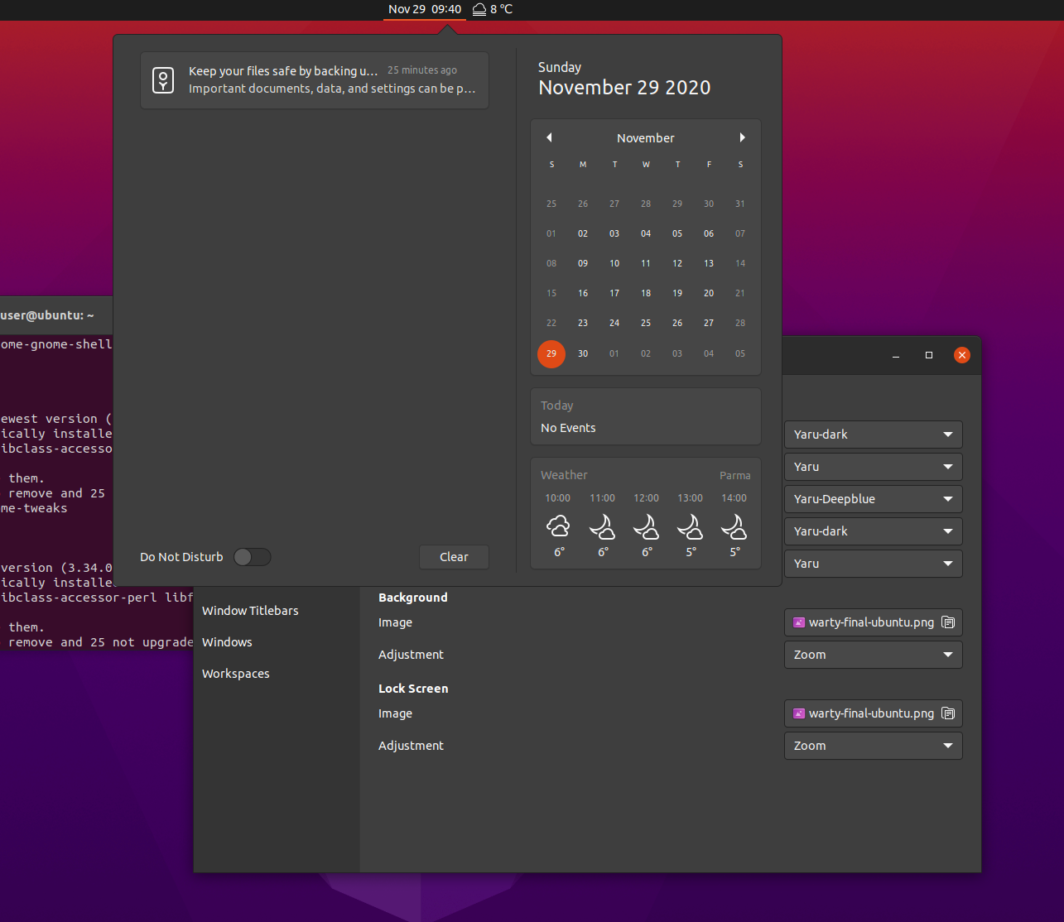Select Workspaces in the Tweaks sidebar
Image resolution: width=1064 pixels, height=922 pixels.
(235, 674)
